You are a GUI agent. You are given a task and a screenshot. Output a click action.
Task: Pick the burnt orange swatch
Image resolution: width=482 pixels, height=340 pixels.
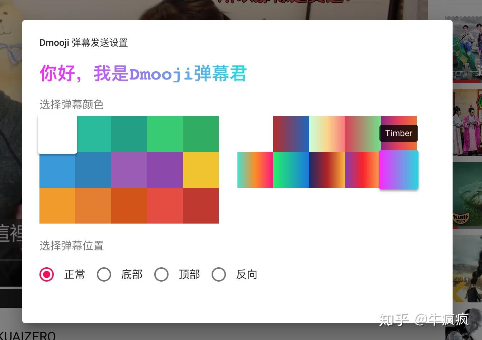coord(129,206)
